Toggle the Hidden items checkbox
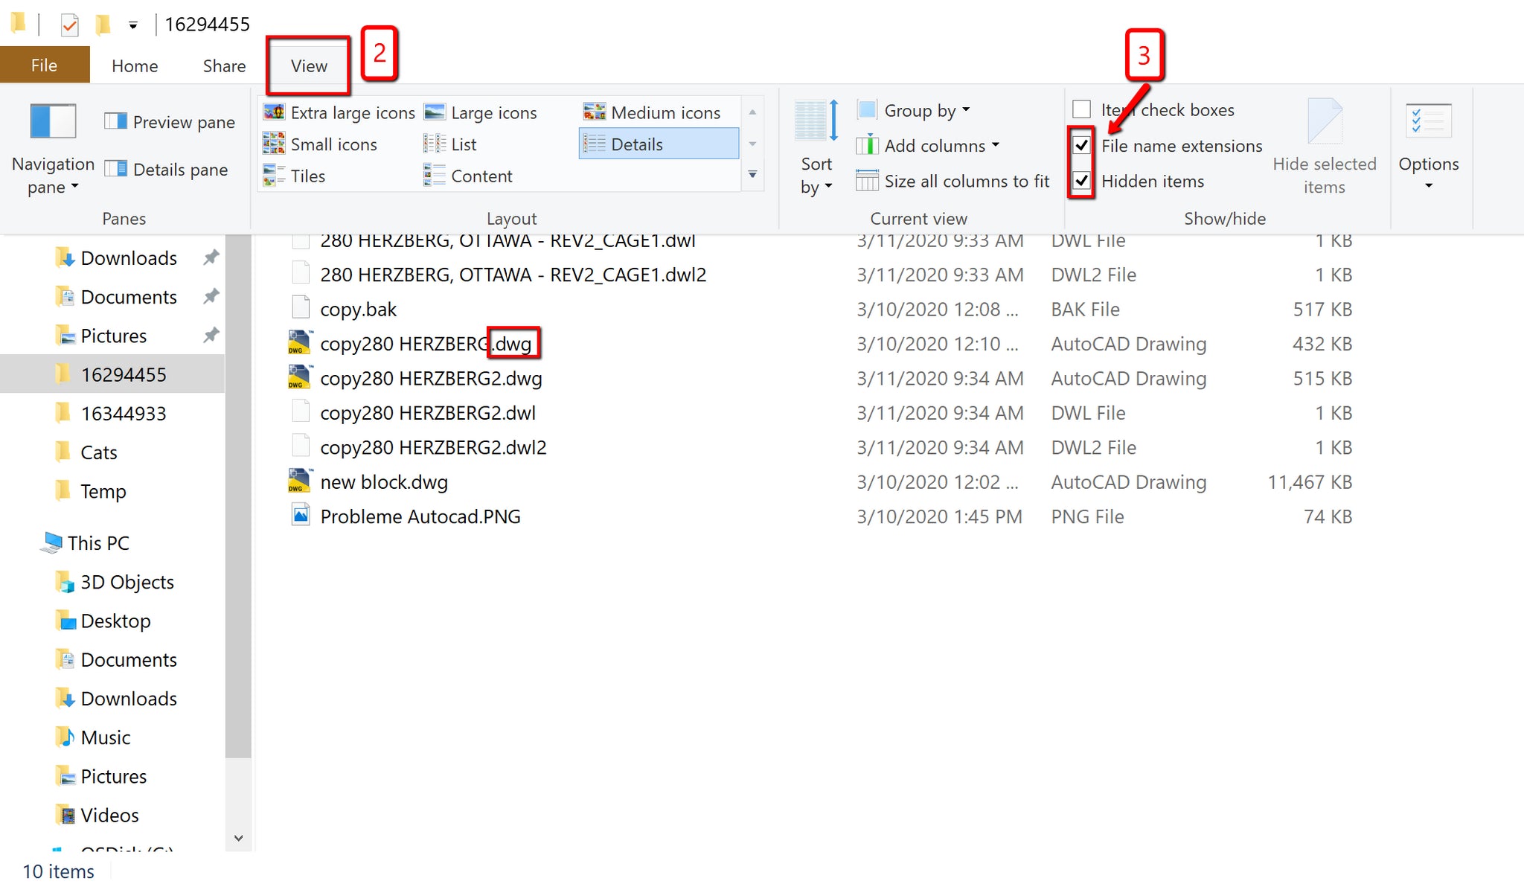The width and height of the screenshot is (1524, 884). 1081,180
